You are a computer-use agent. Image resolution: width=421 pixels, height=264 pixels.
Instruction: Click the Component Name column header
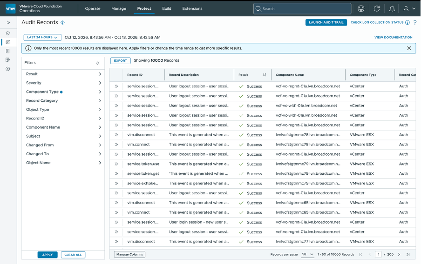(290, 75)
